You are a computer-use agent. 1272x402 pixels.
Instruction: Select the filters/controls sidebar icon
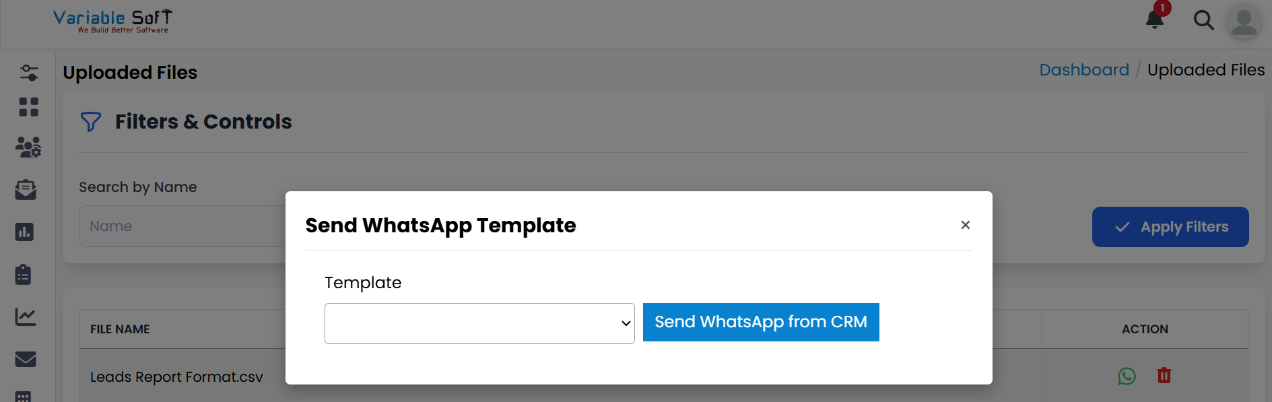point(28,73)
